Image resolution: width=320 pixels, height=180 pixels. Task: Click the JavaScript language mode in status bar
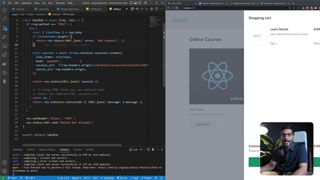coord(107,178)
